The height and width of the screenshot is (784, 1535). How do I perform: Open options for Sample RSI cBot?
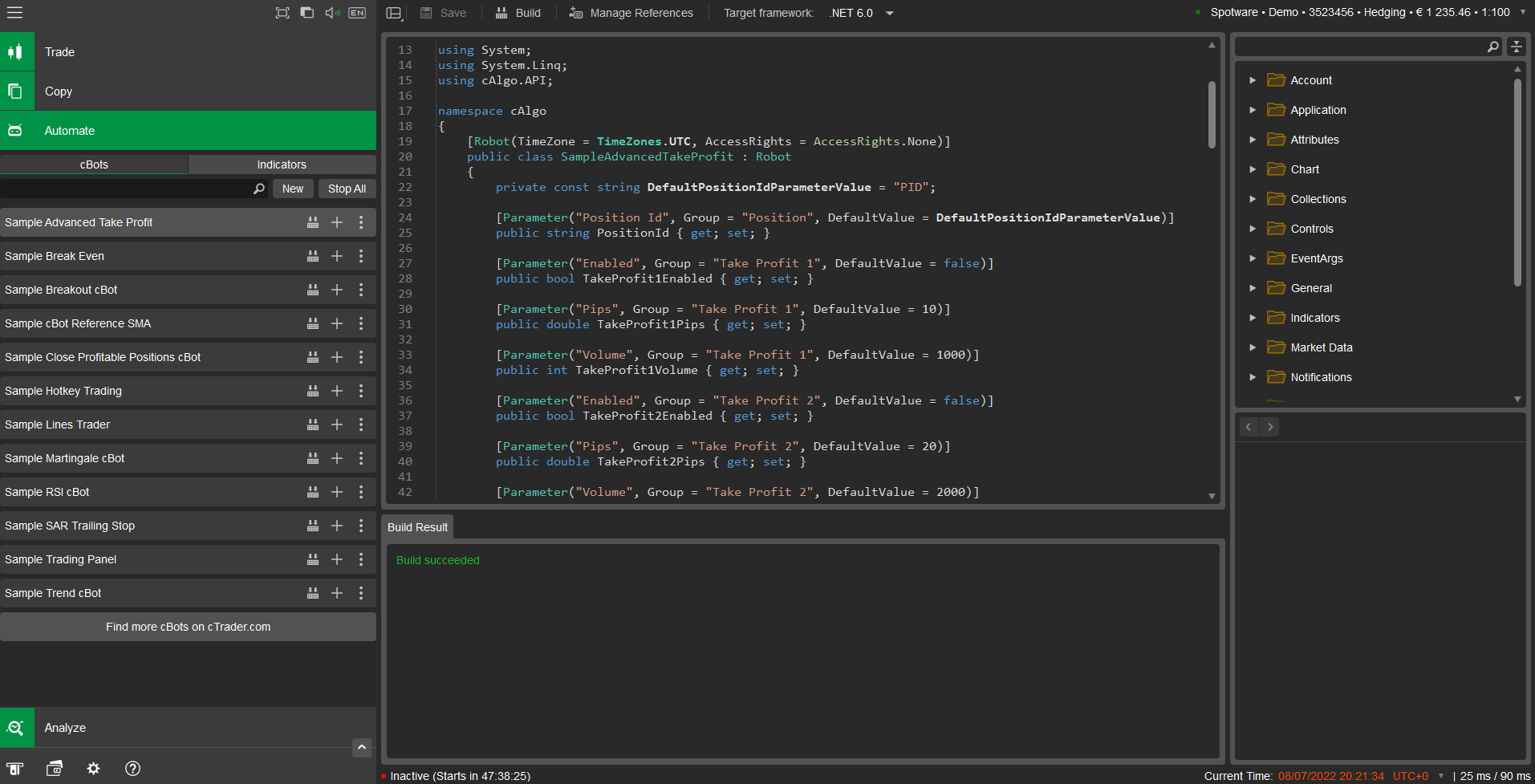[361, 492]
